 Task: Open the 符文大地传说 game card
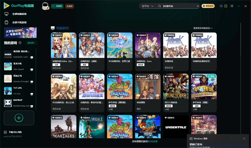(x=176, y=93)
